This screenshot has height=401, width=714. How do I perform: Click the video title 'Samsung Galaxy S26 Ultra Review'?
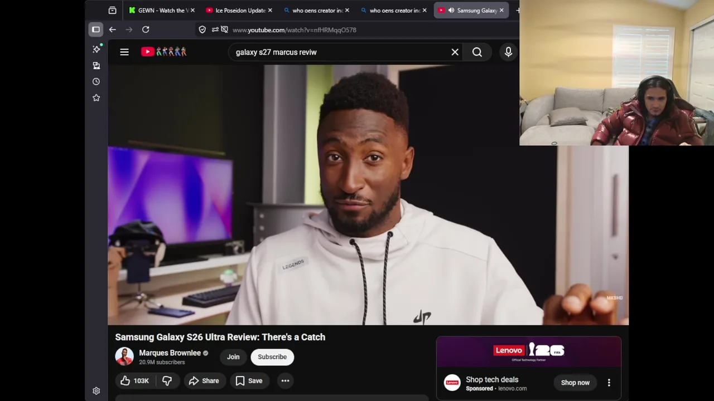click(x=220, y=337)
